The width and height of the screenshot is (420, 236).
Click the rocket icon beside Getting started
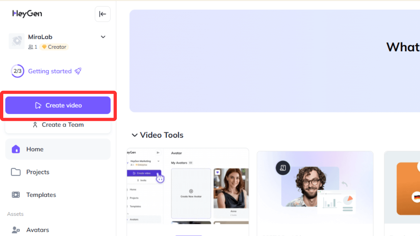coord(78,71)
